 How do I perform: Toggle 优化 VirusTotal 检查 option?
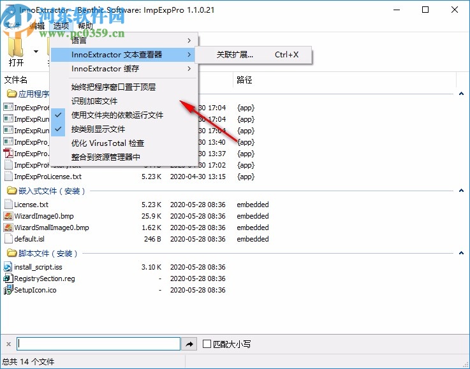[x=124, y=143]
